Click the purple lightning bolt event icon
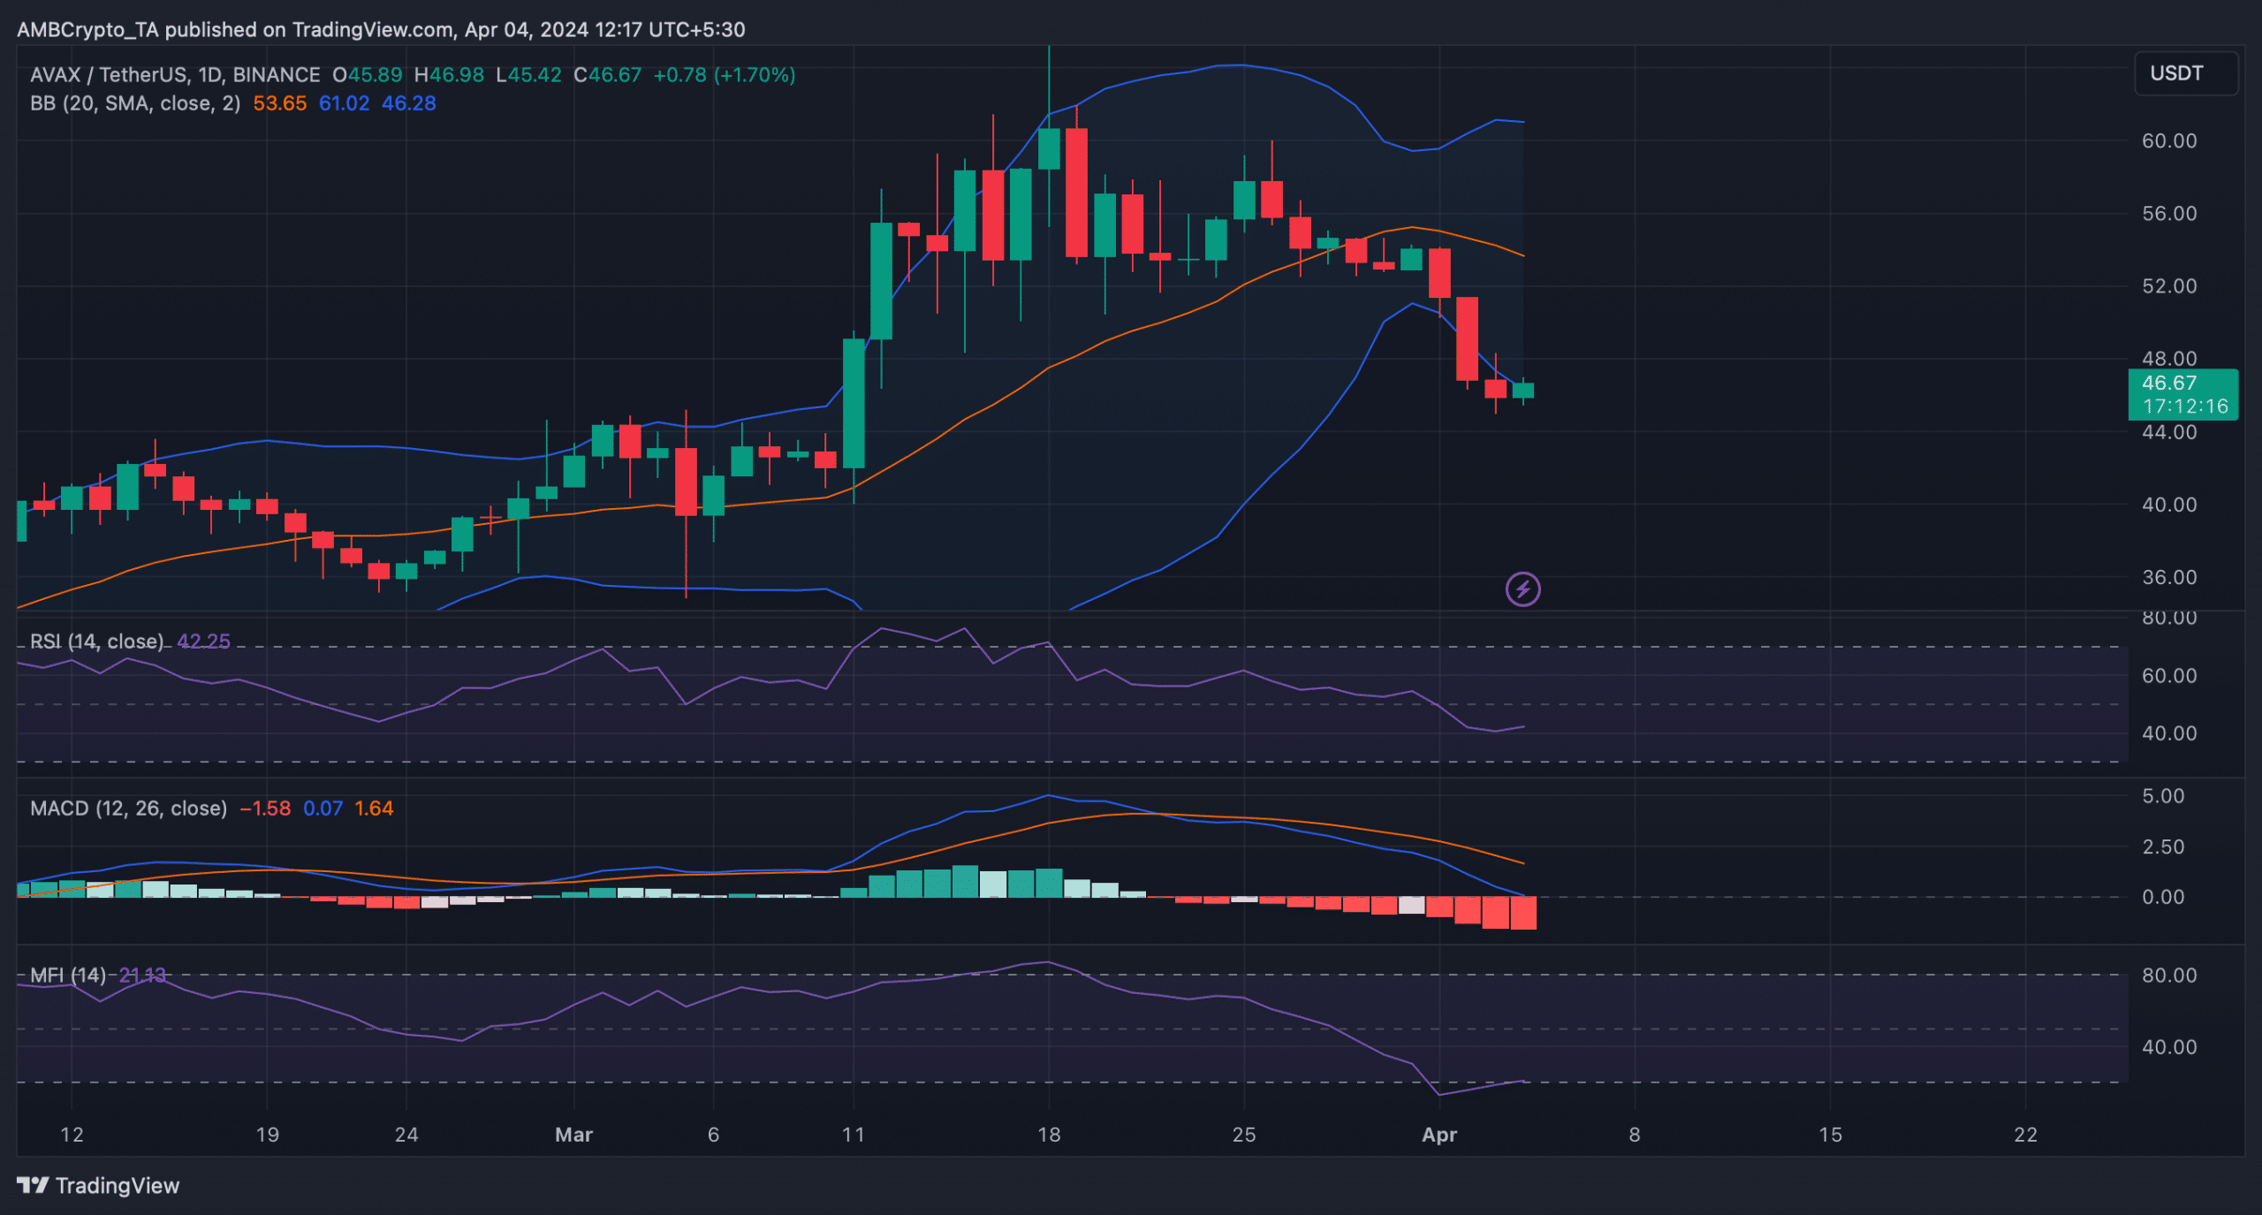The height and width of the screenshot is (1215, 2262). [1522, 589]
